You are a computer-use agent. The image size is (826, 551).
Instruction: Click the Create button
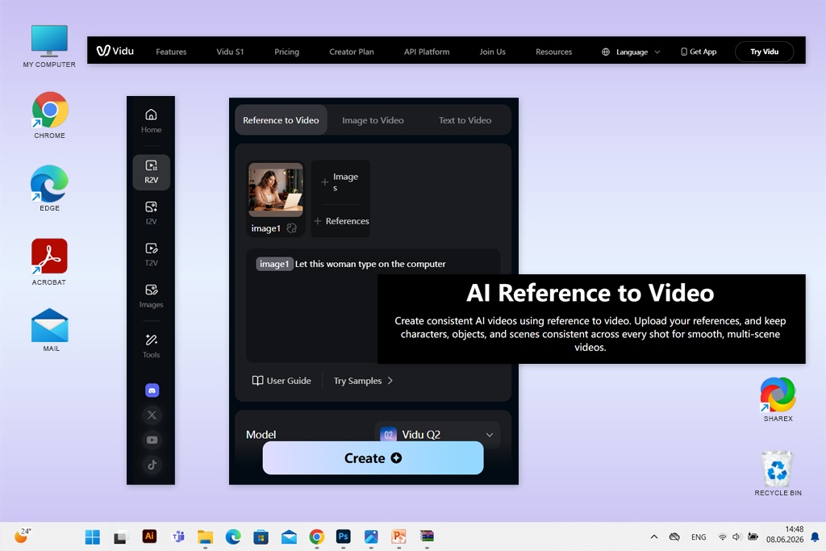(373, 457)
